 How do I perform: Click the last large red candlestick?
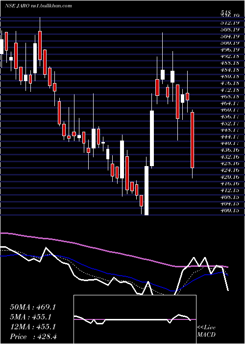point(192,140)
